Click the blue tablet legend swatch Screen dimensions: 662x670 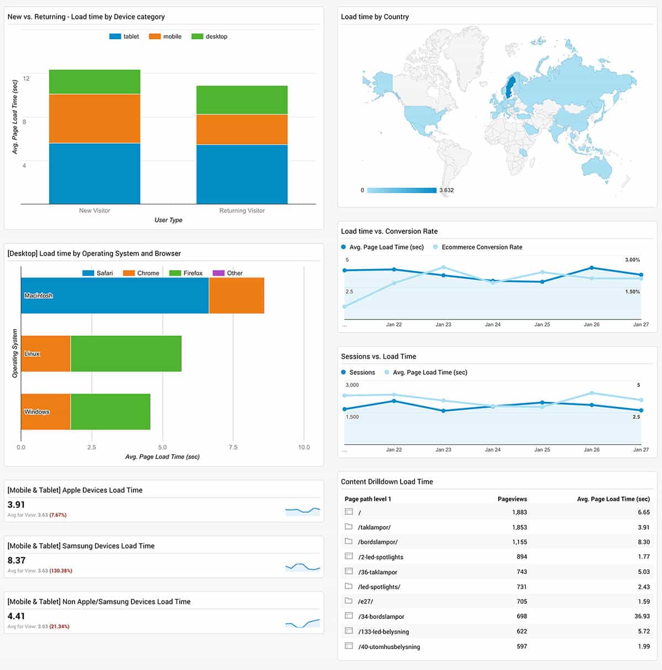(x=115, y=36)
